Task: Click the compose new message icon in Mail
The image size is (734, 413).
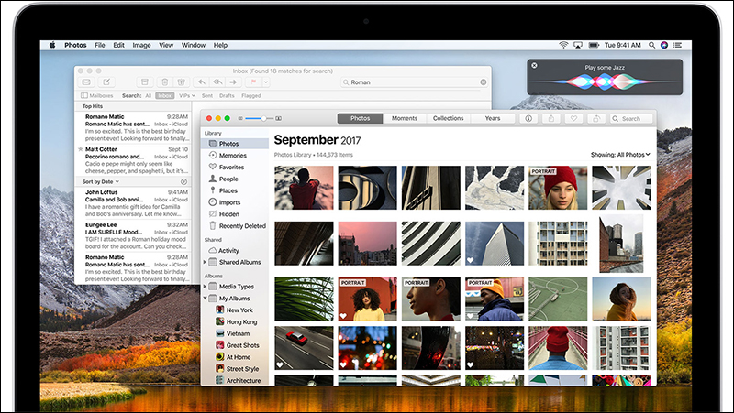Action: pos(106,82)
